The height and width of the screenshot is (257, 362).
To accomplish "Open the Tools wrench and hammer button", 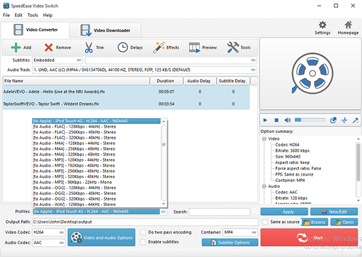I will [x=239, y=48].
